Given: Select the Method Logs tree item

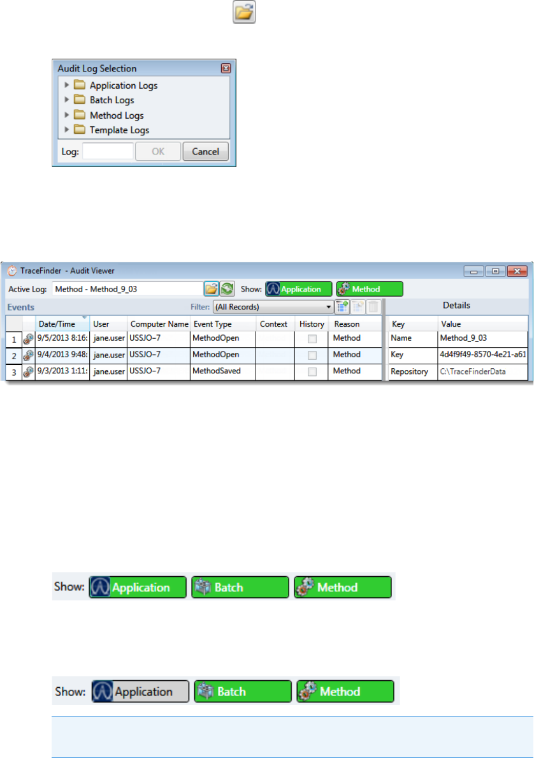Looking at the screenshot, I should point(117,115).
